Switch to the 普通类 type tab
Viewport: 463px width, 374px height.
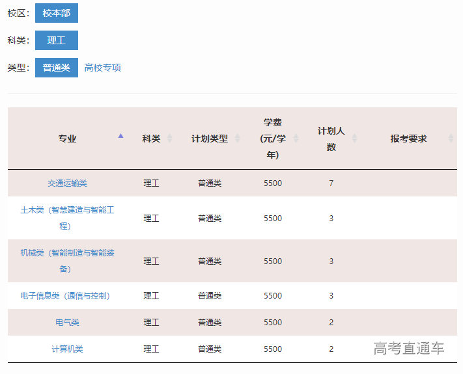[x=57, y=68]
